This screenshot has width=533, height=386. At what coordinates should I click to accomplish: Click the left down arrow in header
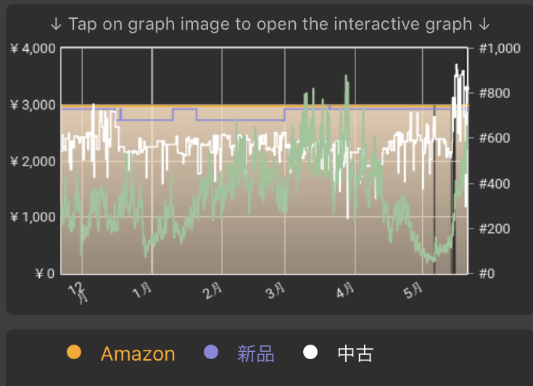tap(56, 24)
